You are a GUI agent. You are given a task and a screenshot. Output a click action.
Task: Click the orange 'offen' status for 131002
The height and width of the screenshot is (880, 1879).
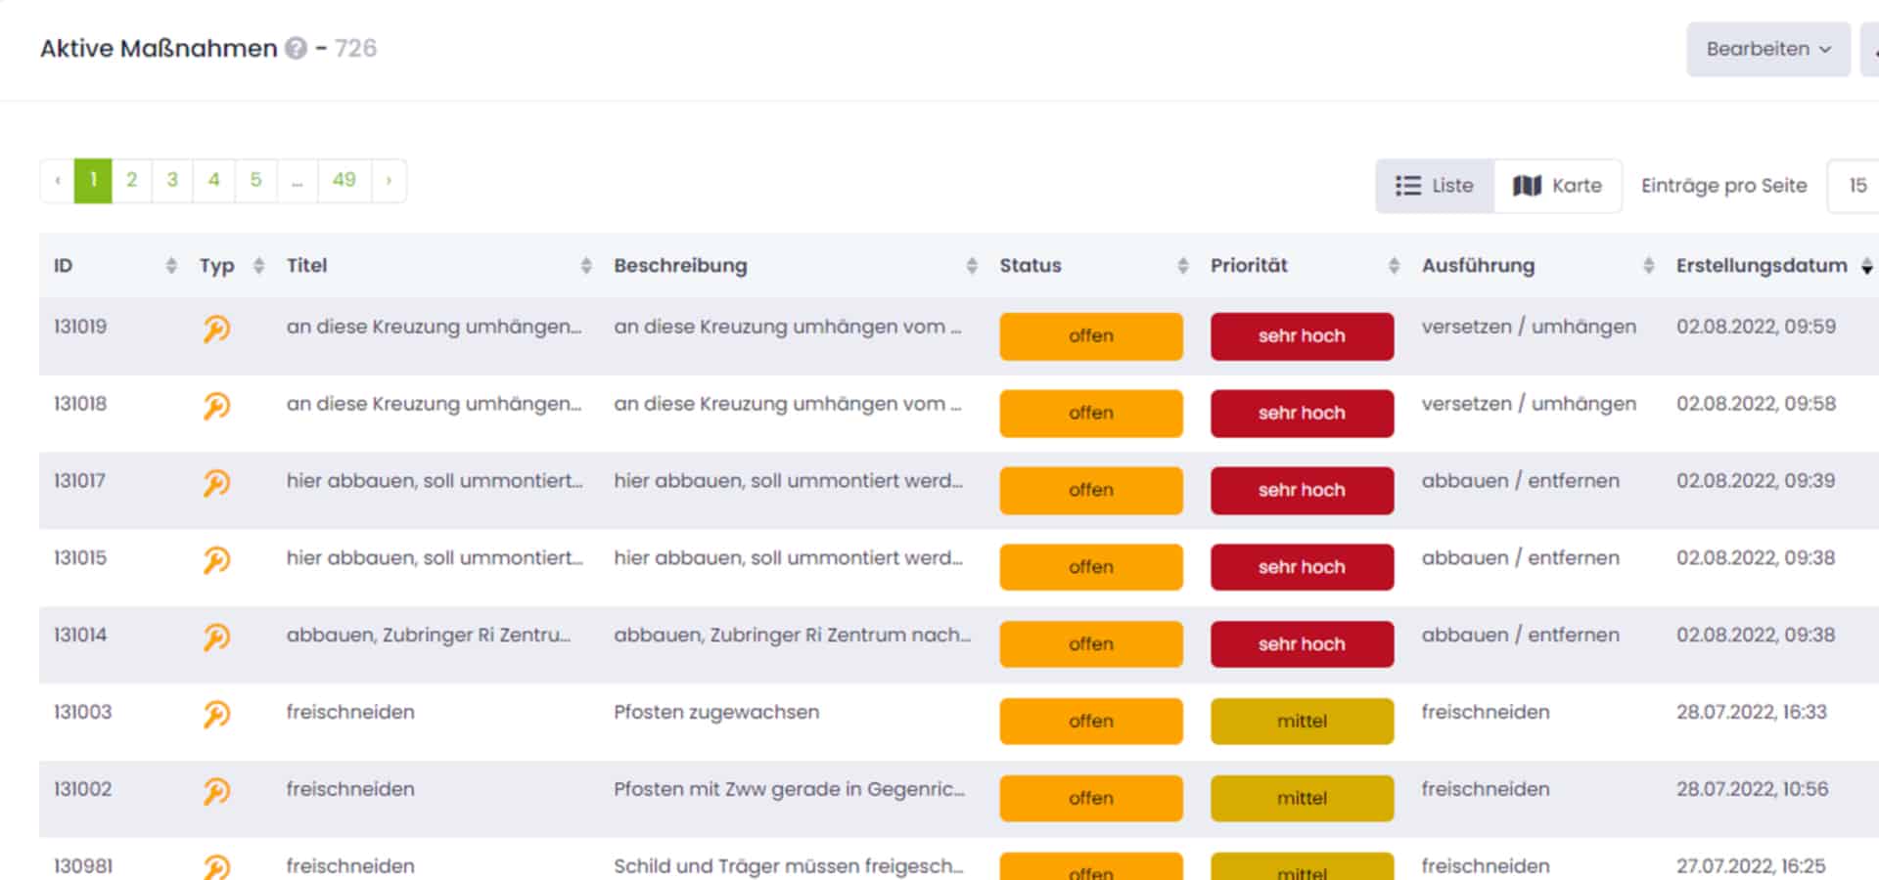(x=1090, y=798)
